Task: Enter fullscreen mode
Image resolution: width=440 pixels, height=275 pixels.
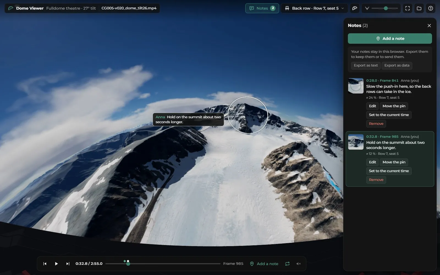Action: pyautogui.click(x=408, y=8)
